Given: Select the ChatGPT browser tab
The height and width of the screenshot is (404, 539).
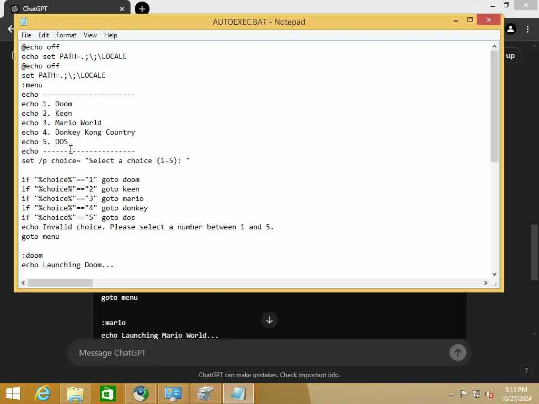Looking at the screenshot, I should pyautogui.click(x=67, y=8).
